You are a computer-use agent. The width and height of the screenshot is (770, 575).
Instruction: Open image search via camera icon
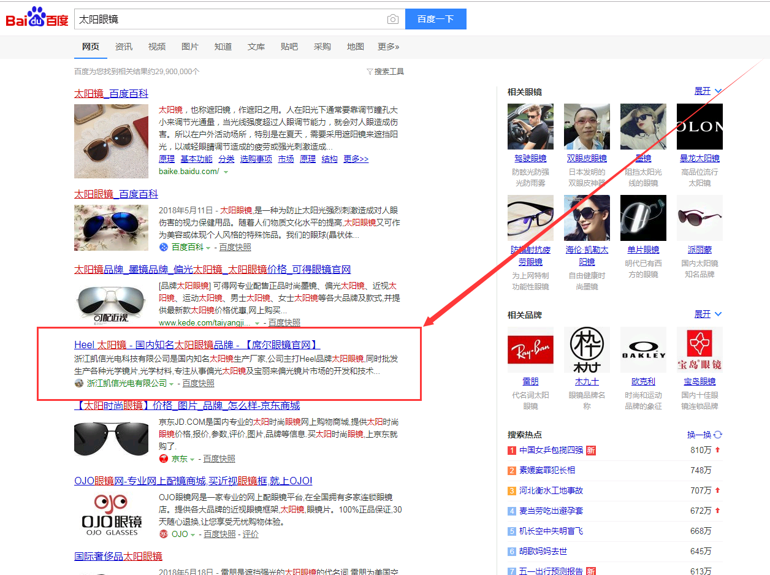(x=392, y=19)
